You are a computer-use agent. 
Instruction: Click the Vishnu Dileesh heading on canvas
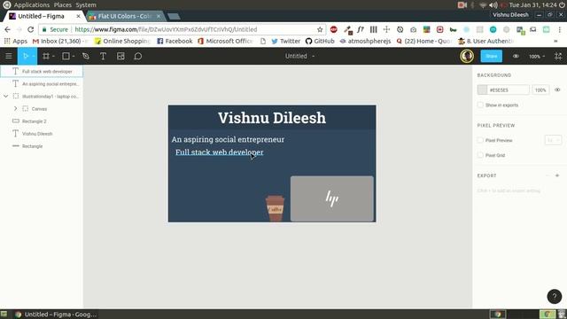click(x=272, y=118)
